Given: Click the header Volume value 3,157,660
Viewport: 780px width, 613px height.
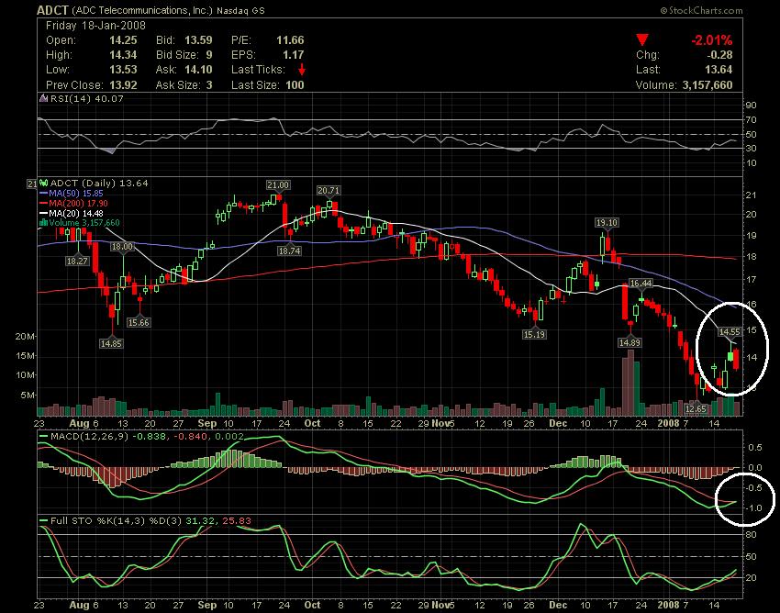Looking at the screenshot, I should click(x=708, y=85).
